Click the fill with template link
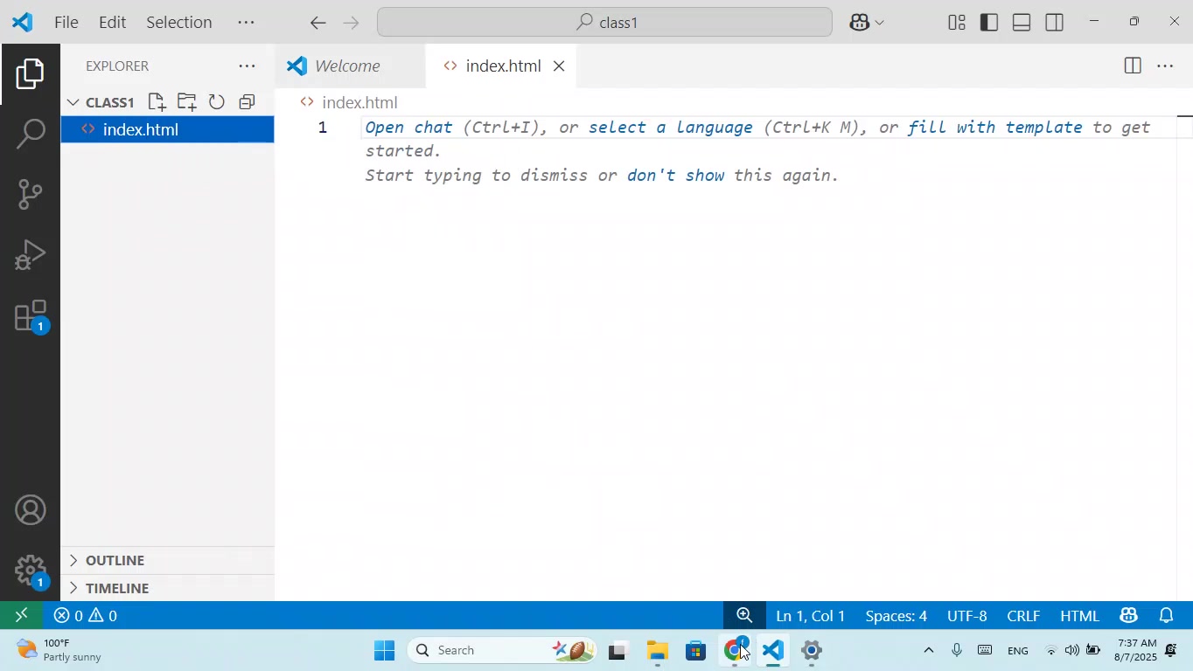 coord(995,128)
